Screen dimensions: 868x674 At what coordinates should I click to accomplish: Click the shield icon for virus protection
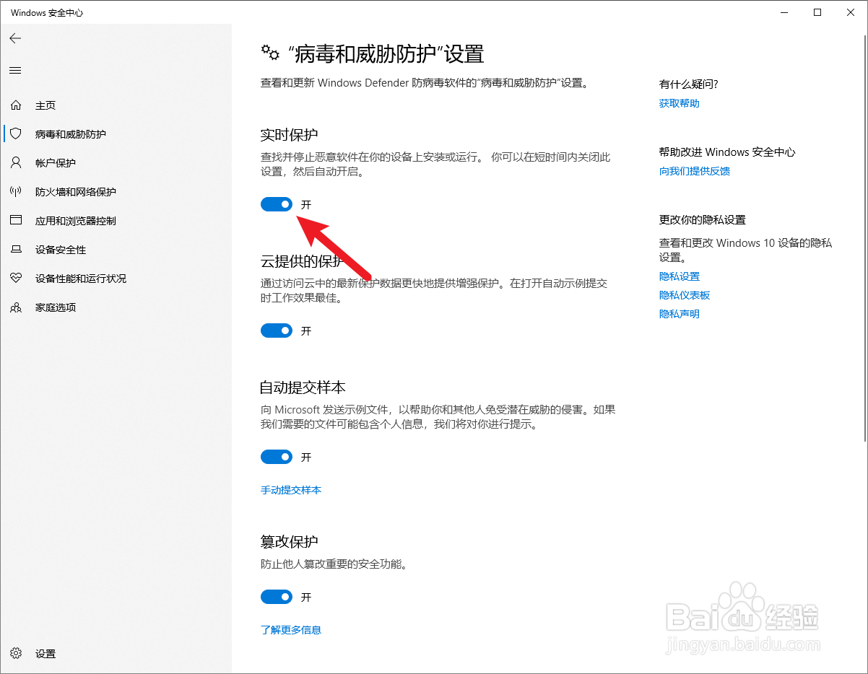tap(16, 134)
